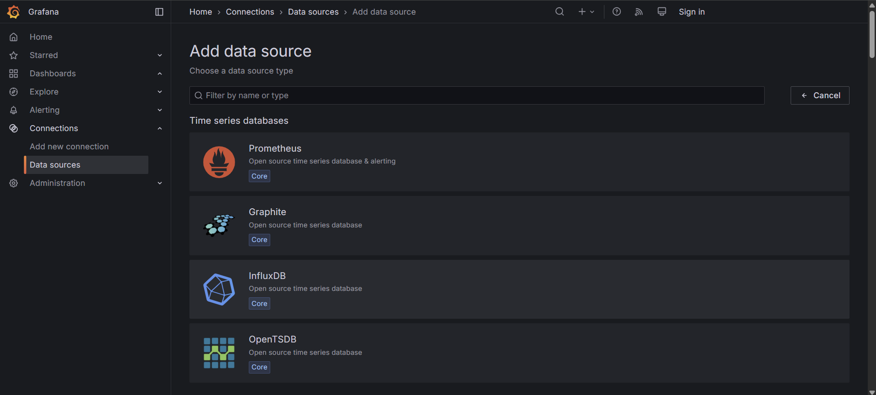Viewport: 876px width, 395px height.
Task: Choose the InfluxDB data source title
Action: (x=267, y=276)
